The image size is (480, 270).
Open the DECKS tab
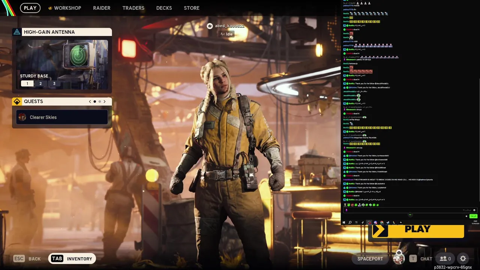164,8
